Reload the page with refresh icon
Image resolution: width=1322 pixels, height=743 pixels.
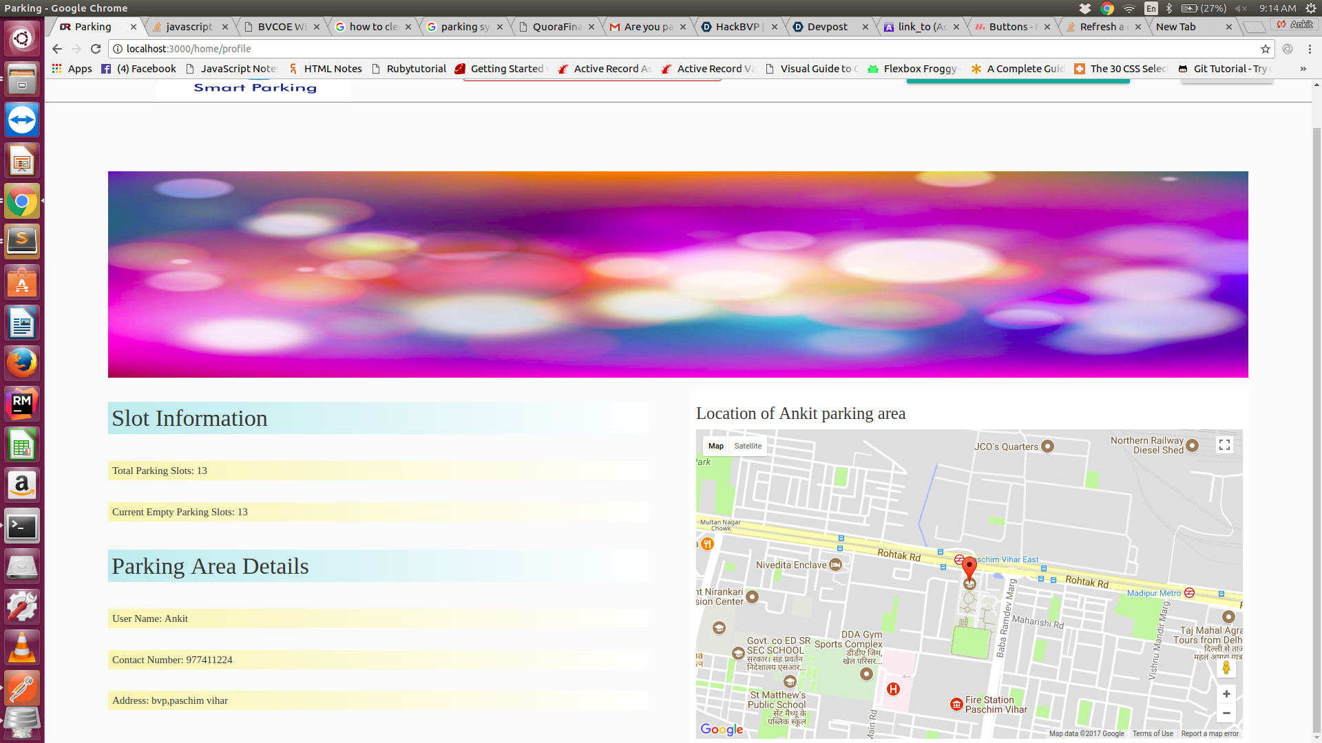96,49
